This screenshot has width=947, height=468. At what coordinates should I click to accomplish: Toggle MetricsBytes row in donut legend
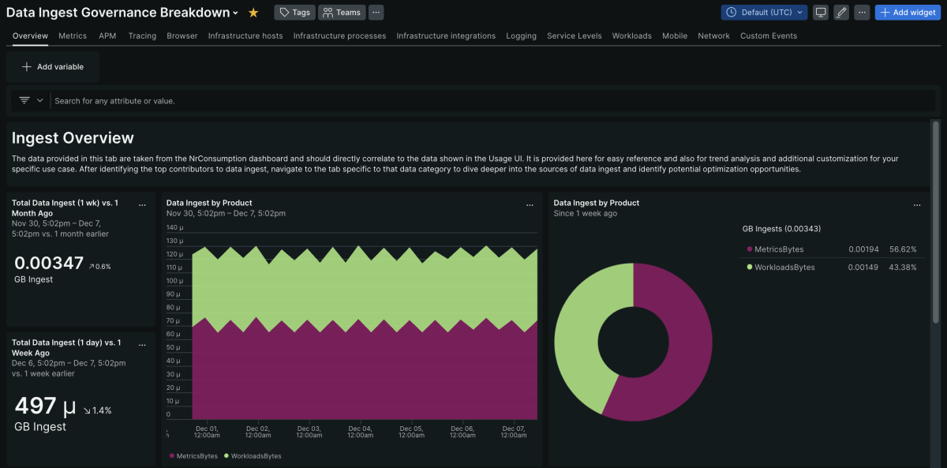[779, 249]
